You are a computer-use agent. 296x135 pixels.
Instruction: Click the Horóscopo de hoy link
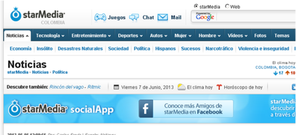point(243,87)
